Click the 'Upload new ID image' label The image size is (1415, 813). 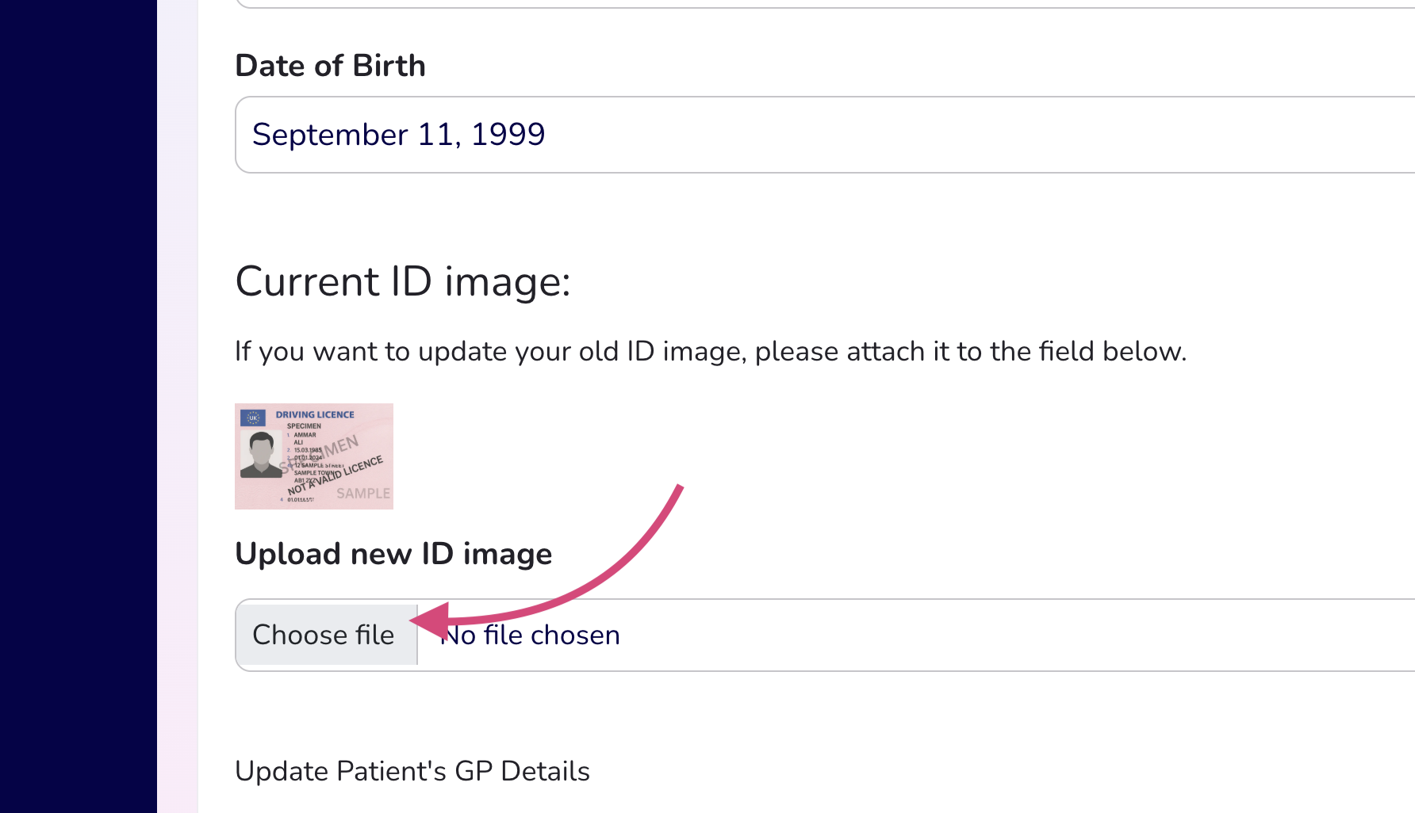(x=393, y=554)
